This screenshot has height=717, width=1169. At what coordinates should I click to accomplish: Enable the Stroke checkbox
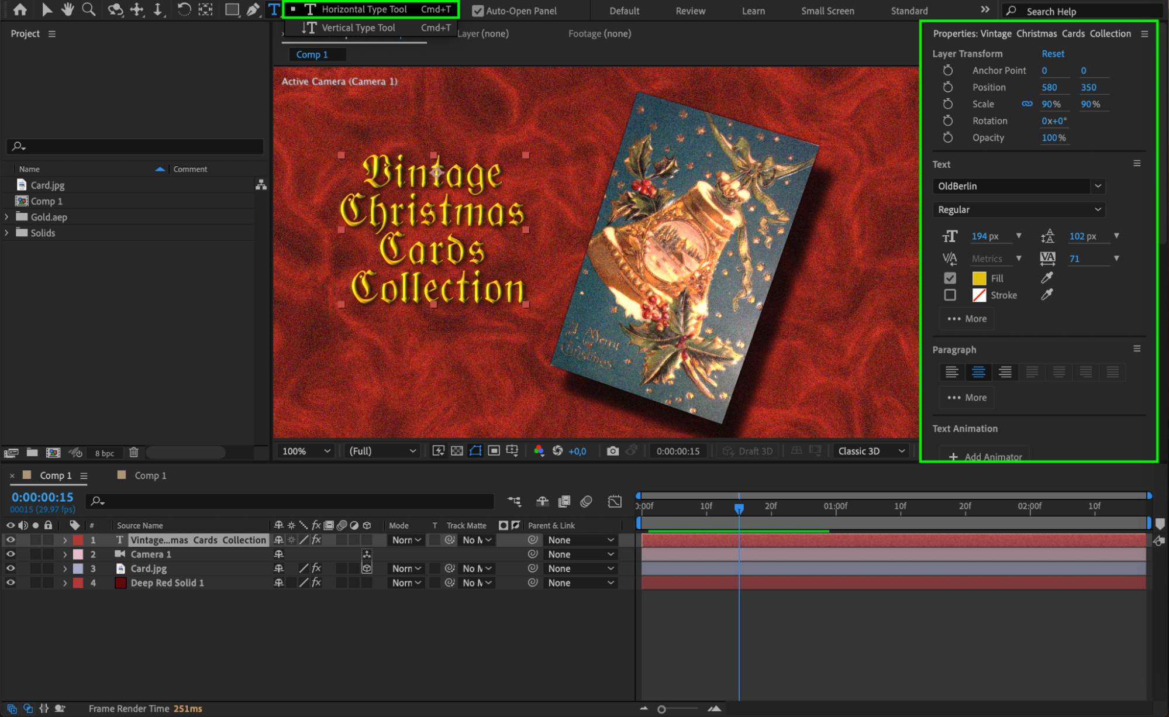coord(950,295)
